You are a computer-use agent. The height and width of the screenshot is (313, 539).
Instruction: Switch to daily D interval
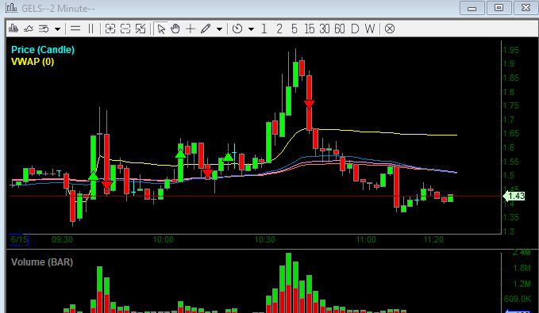(355, 29)
